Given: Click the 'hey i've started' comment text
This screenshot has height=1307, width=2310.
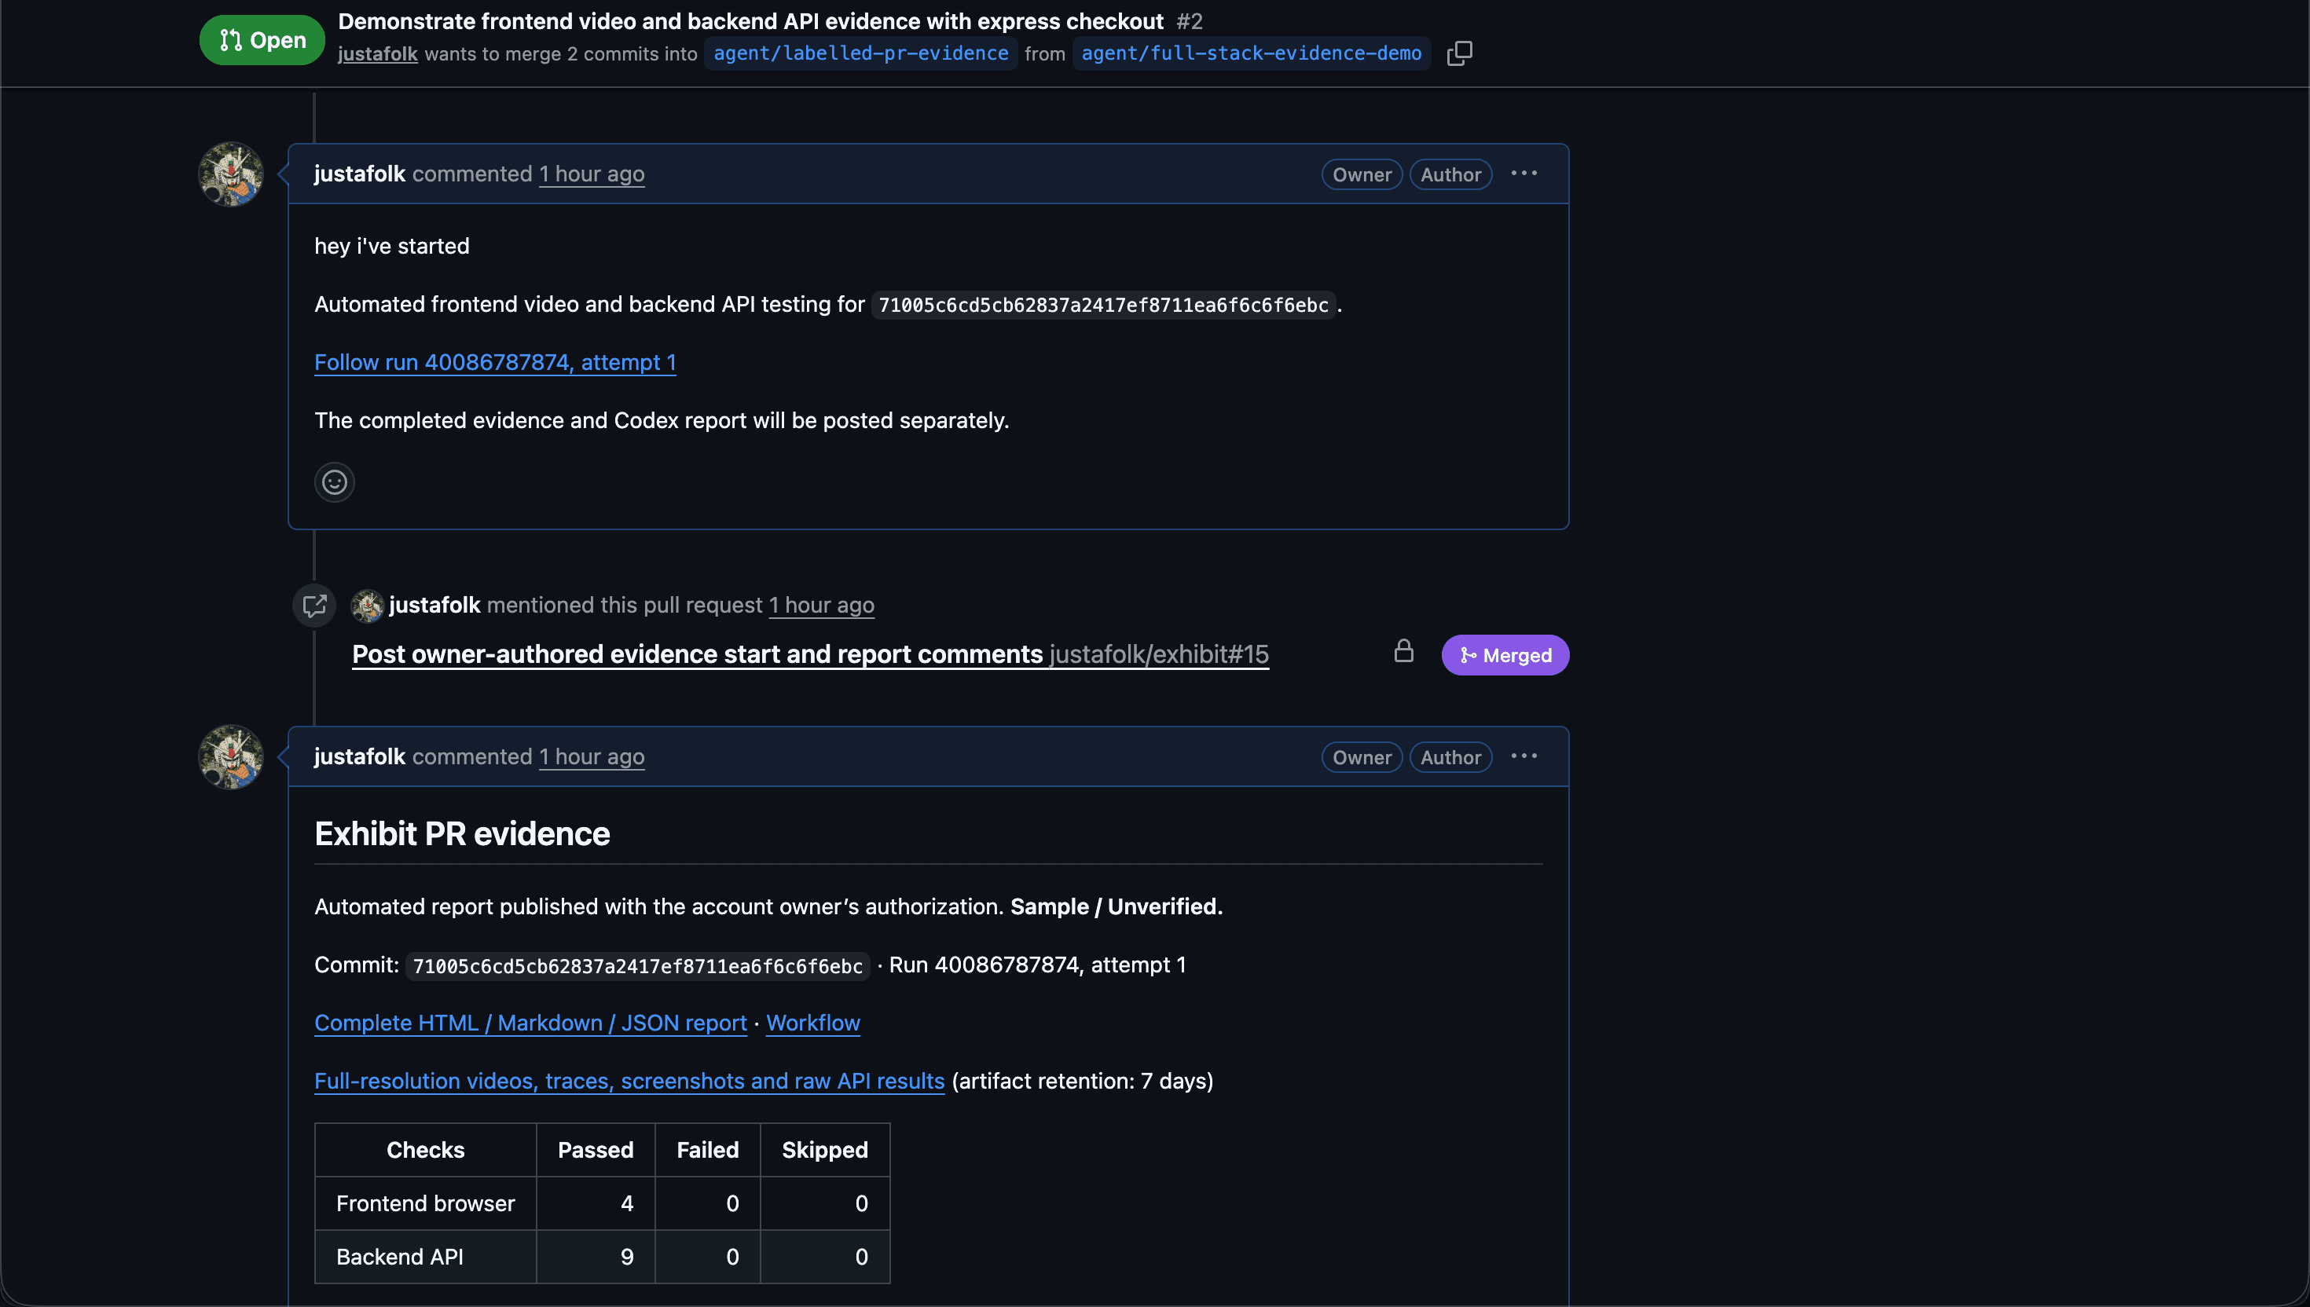Looking at the screenshot, I should pyautogui.click(x=391, y=247).
